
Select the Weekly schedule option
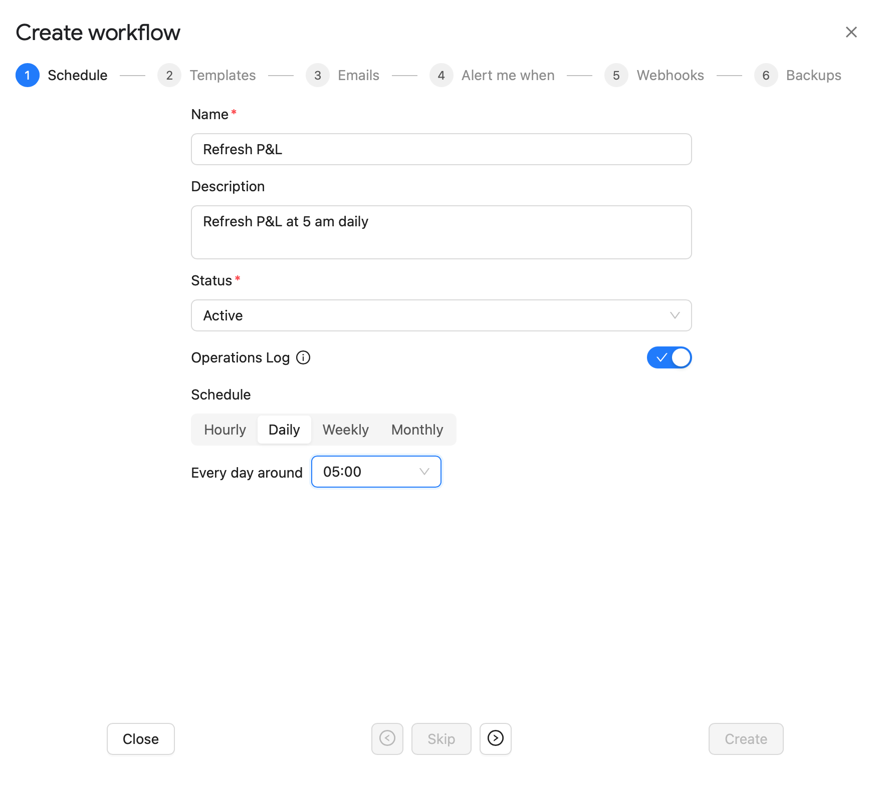click(x=345, y=430)
